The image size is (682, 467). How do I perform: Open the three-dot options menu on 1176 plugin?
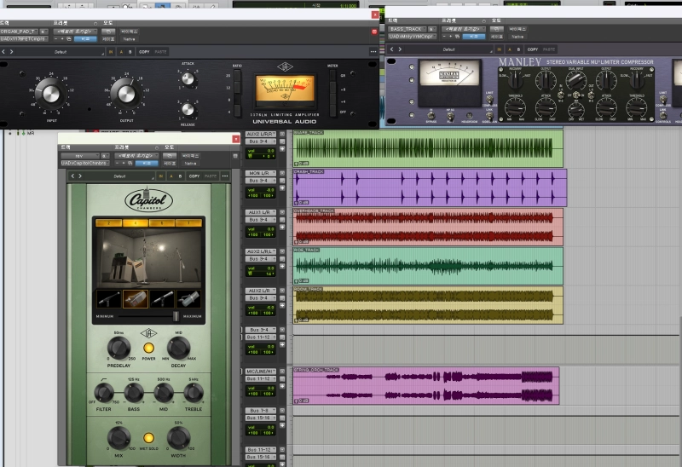373,51
